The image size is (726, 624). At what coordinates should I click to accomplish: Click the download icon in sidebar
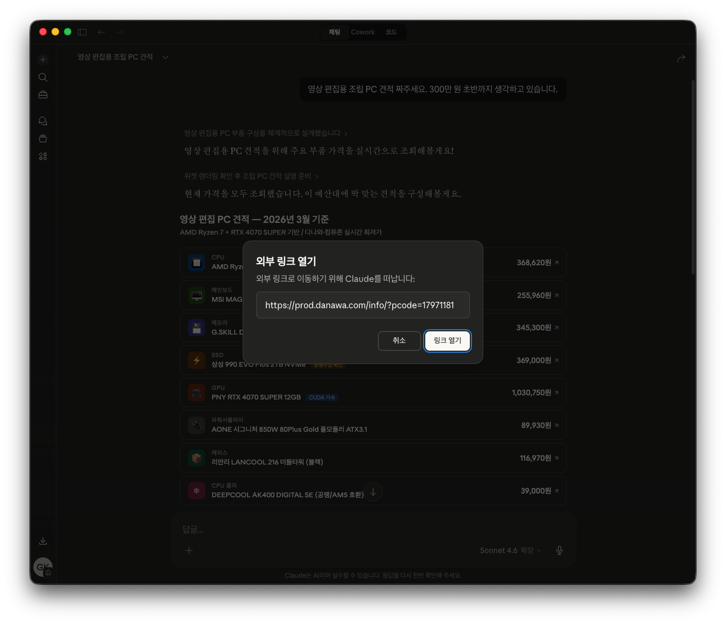[43, 541]
